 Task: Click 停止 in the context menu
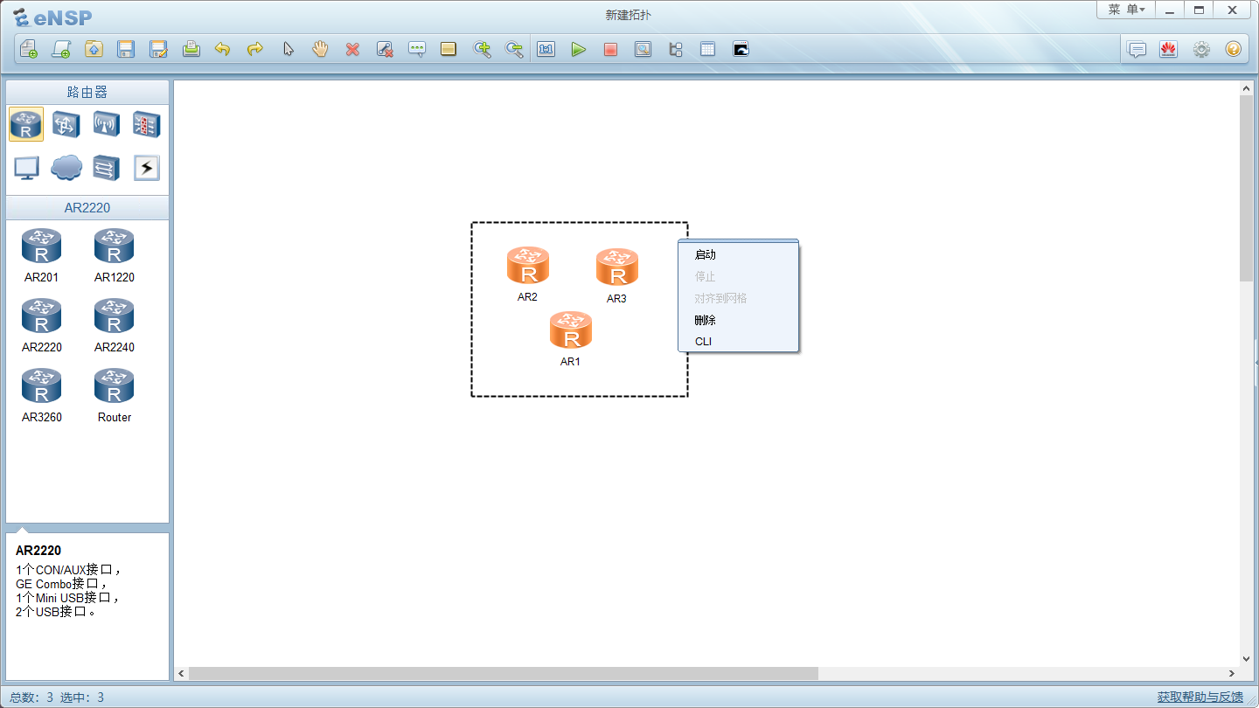[738, 276]
